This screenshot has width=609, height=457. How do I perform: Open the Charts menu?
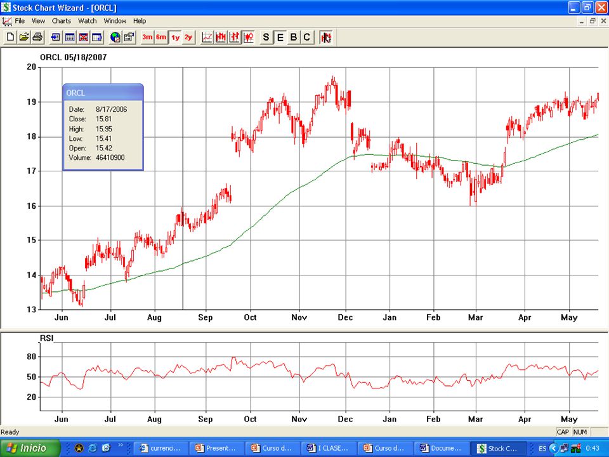point(62,21)
